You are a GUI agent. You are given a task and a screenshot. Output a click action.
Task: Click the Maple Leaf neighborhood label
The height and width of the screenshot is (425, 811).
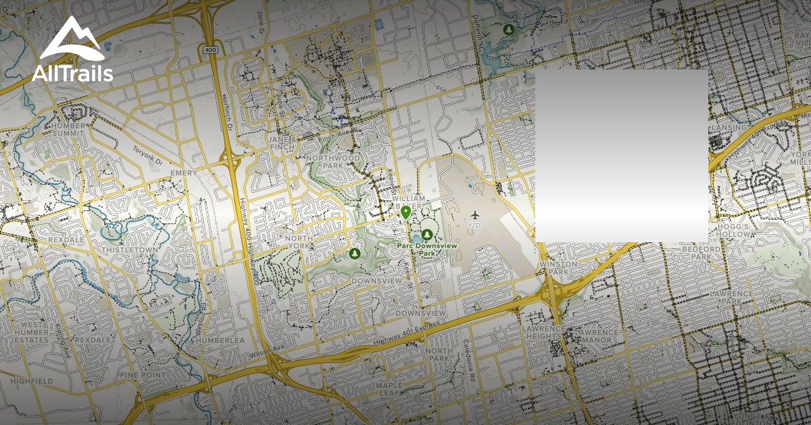pyautogui.click(x=389, y=389)
